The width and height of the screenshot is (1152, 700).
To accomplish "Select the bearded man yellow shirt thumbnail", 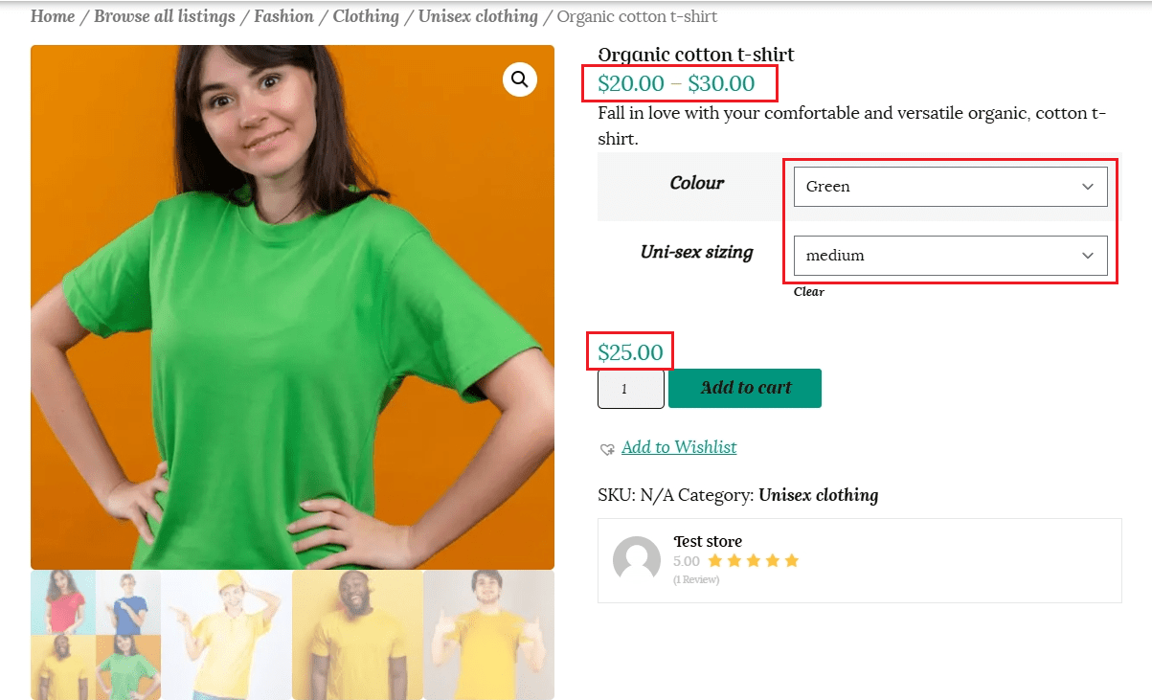I will 357,635.
